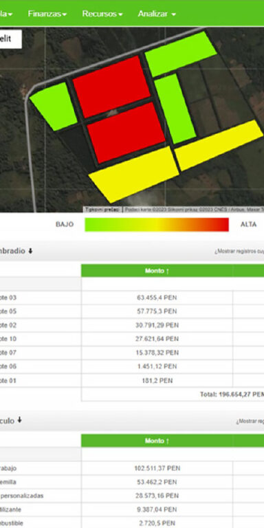Click the down arrow next to the Sembradío heading
This screenshot has height=528, width=264.
[30, 251]
